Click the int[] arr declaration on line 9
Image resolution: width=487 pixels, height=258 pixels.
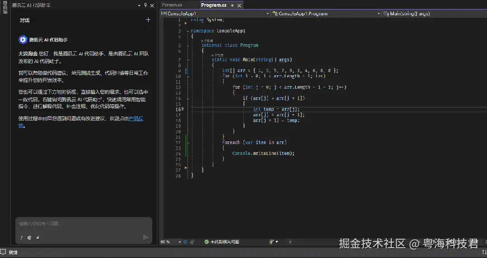tap(280, 71)
